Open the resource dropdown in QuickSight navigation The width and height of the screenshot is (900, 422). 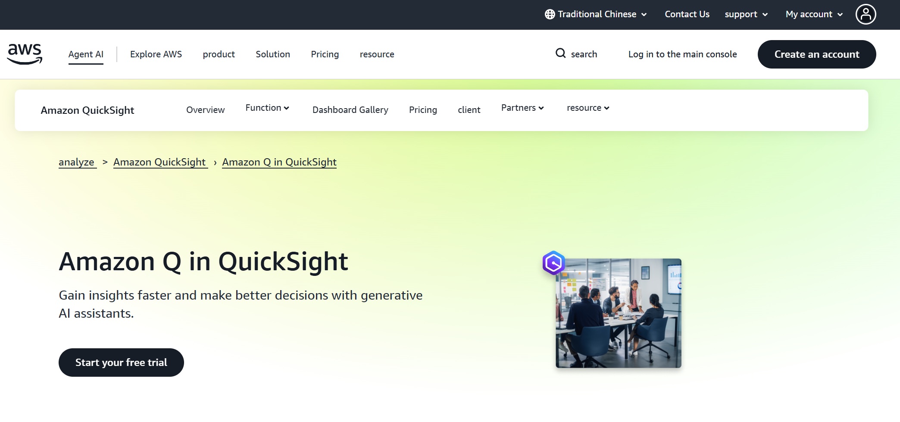pos(587,108)
